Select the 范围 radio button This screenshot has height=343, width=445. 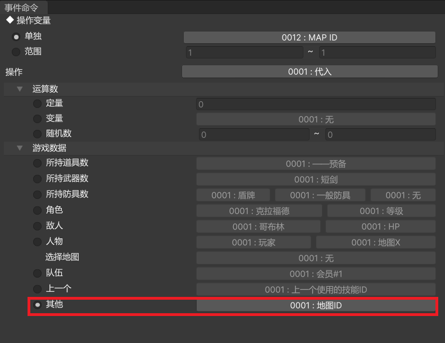click(x=16, y=52)
